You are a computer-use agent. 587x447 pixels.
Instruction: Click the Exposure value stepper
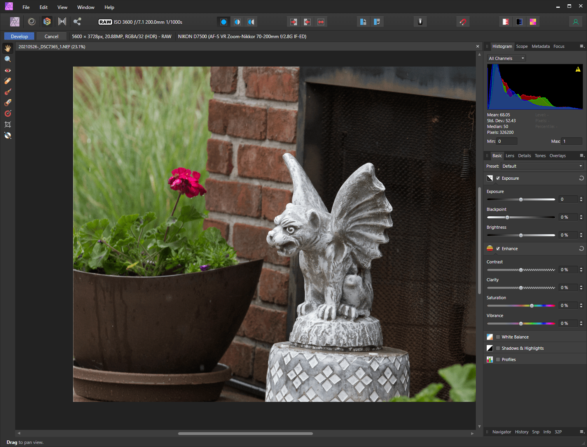(581, 199)
